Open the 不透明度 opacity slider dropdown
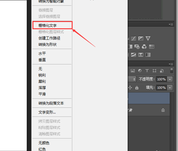 click(170, 79)
